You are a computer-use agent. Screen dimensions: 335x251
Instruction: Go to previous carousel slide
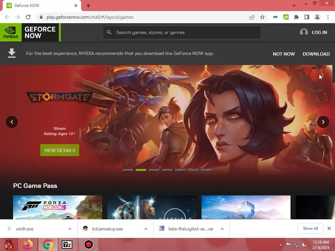tap(12, 122)
